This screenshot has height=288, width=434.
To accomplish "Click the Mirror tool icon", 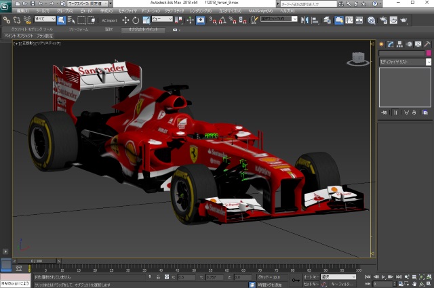I will (304, 20).
